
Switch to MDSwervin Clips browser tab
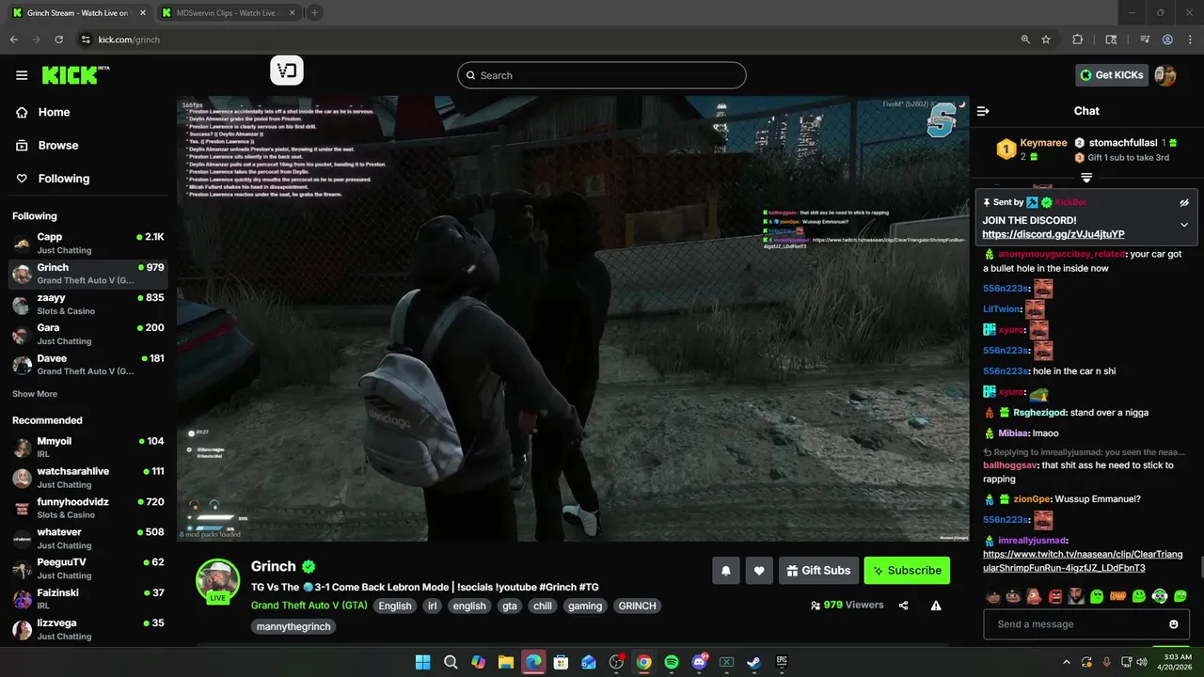pyautogui.click(x=227, y=13)
